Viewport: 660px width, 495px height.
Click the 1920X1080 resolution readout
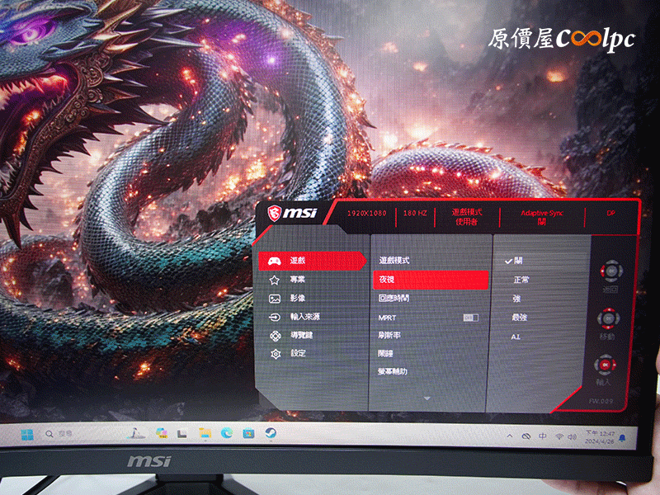pyautogui.click(x=366, y=214)
